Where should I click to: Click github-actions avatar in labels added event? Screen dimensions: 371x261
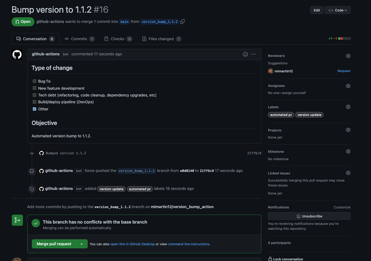[x=41, y=189]
